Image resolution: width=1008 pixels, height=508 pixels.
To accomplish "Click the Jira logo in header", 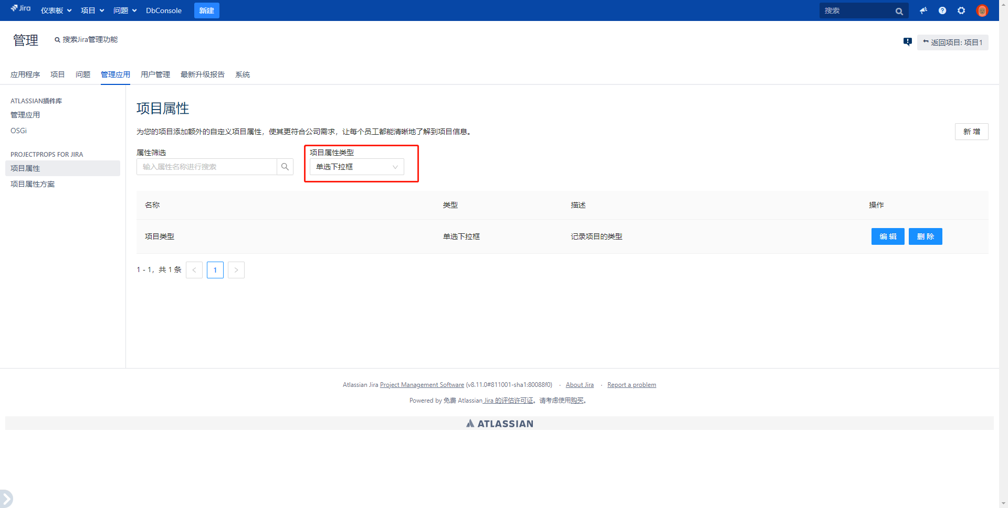I will [x=21, y=9].
